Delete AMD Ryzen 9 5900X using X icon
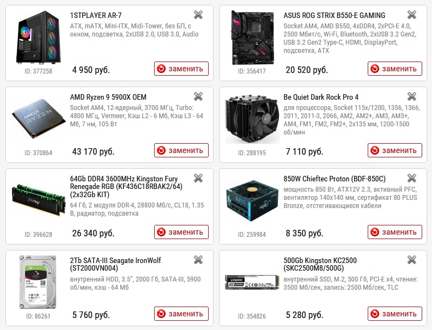432x330 pixels. click(198, 96)
